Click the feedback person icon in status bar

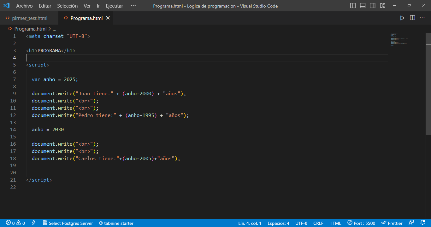pyautogui.click(x=411, y=223)
